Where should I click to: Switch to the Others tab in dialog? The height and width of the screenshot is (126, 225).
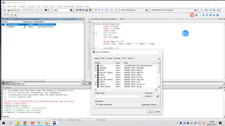coord(130,58)
